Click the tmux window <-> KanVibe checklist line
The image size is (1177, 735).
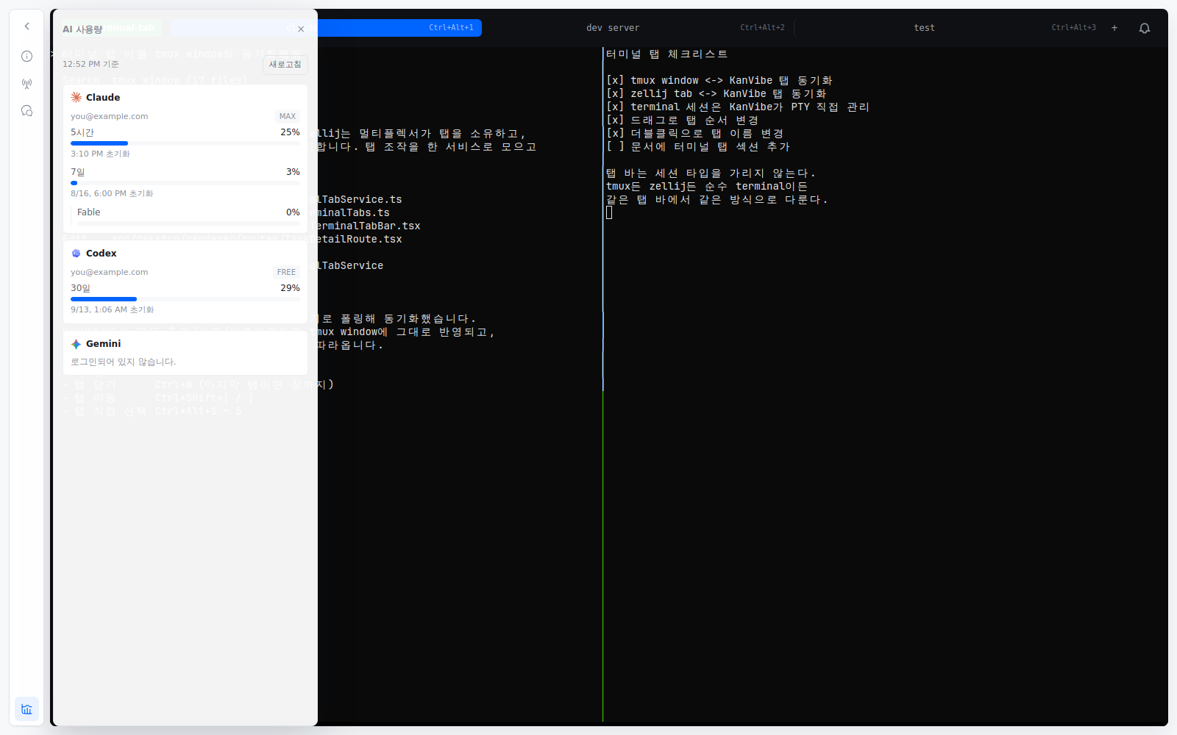pos(719,81)
